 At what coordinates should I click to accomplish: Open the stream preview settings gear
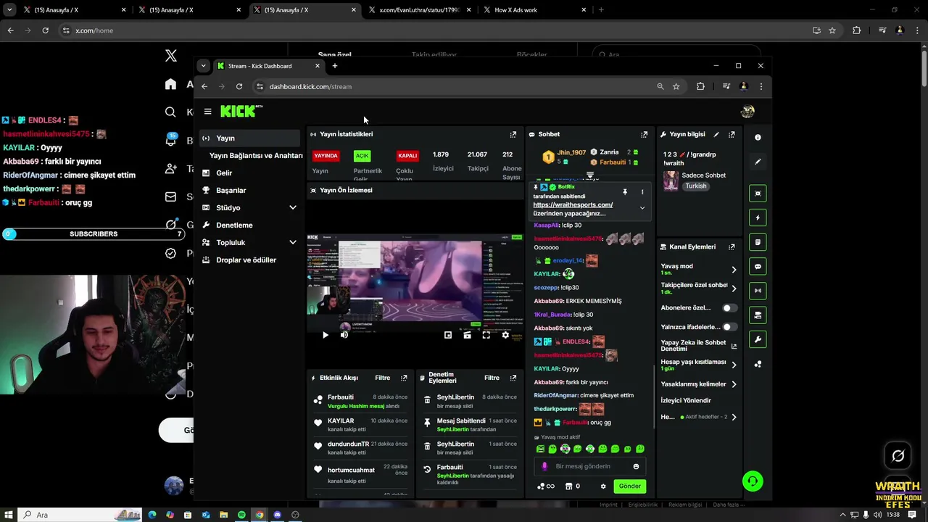pos(505,335)
